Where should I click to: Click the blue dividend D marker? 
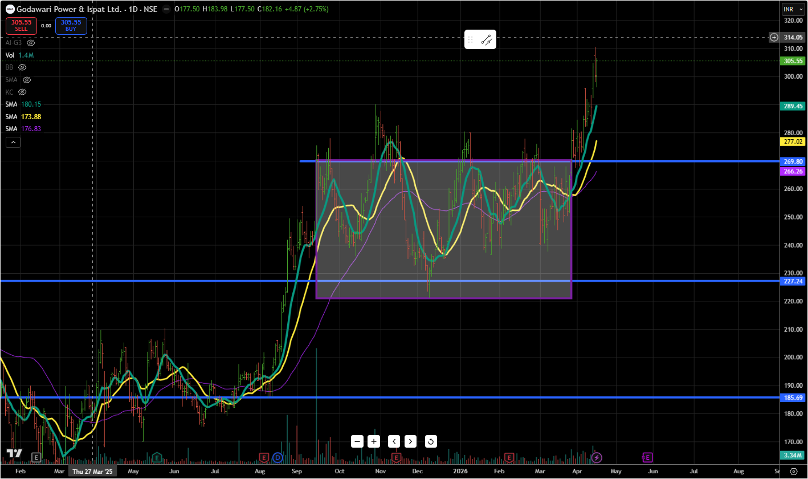(x=278, y=457)
